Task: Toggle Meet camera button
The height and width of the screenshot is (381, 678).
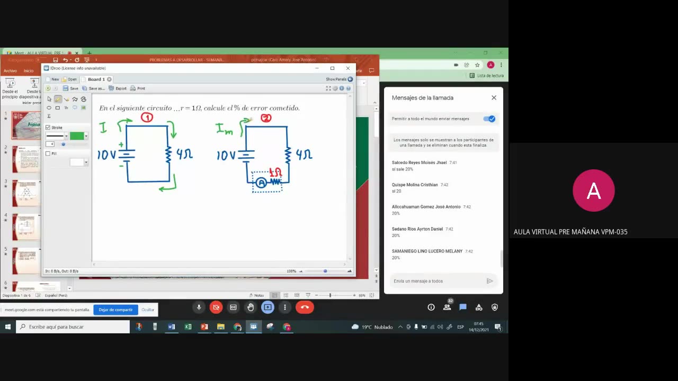Action: click(216, 307)
